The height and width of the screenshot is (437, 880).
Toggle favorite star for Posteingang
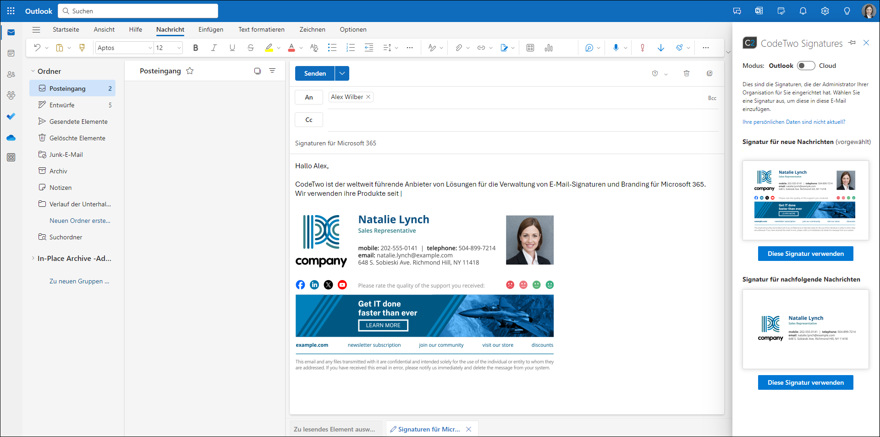(190, 71)
